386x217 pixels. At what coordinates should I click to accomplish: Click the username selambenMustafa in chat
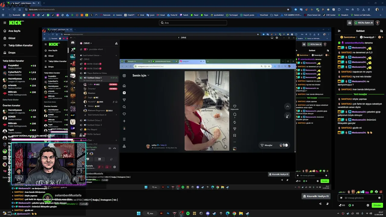coord(354,43)
